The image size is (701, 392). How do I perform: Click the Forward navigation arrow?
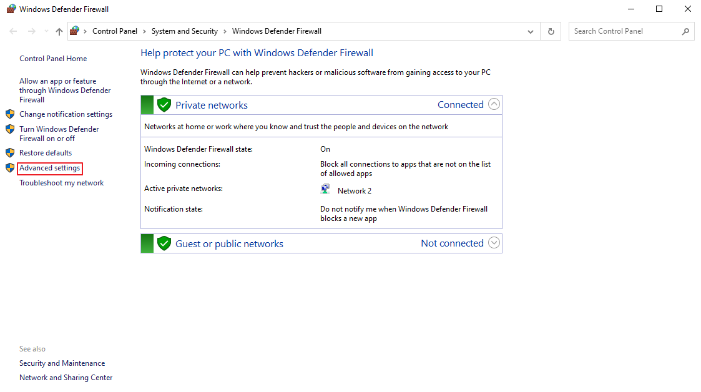pos(31,31)
